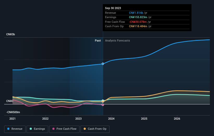The image size is (214, 136).
Task: Click the 2024 x-axis label
Action: [x=111, y=119]
